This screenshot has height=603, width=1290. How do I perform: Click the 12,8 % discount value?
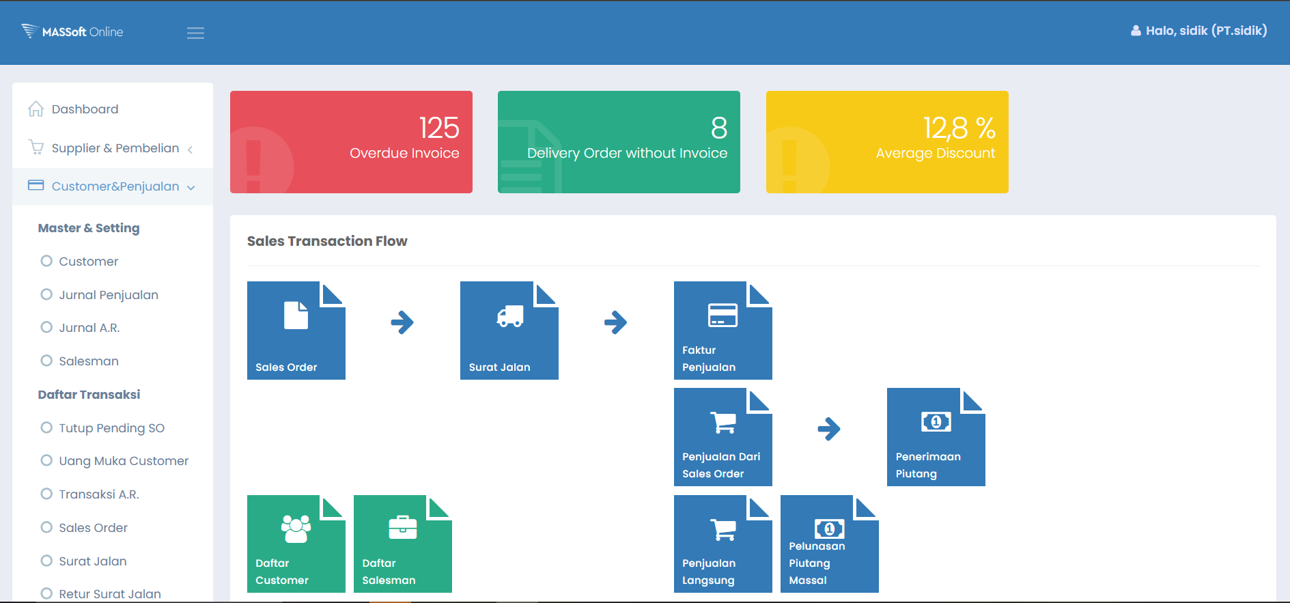[x=959, y=128]
